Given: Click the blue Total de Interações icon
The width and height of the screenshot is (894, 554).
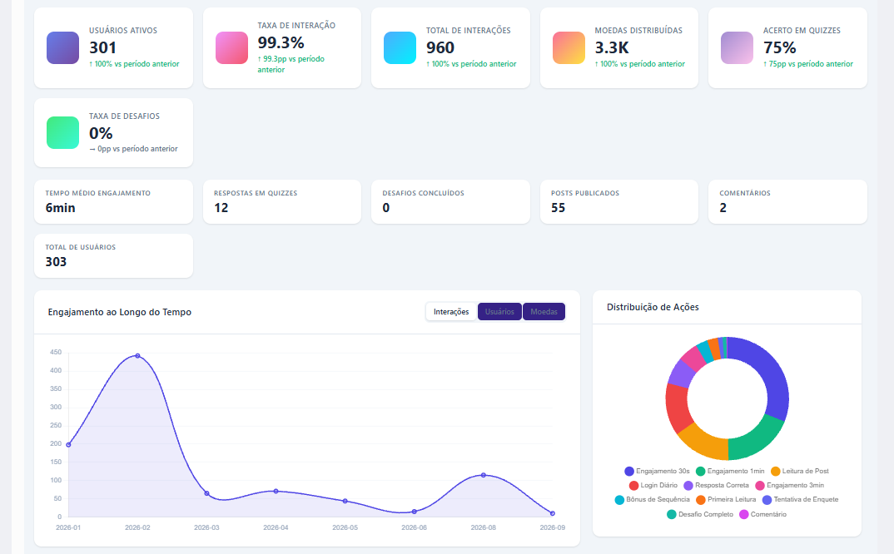Looking at the screenshot, I should (x=400, y=48).
